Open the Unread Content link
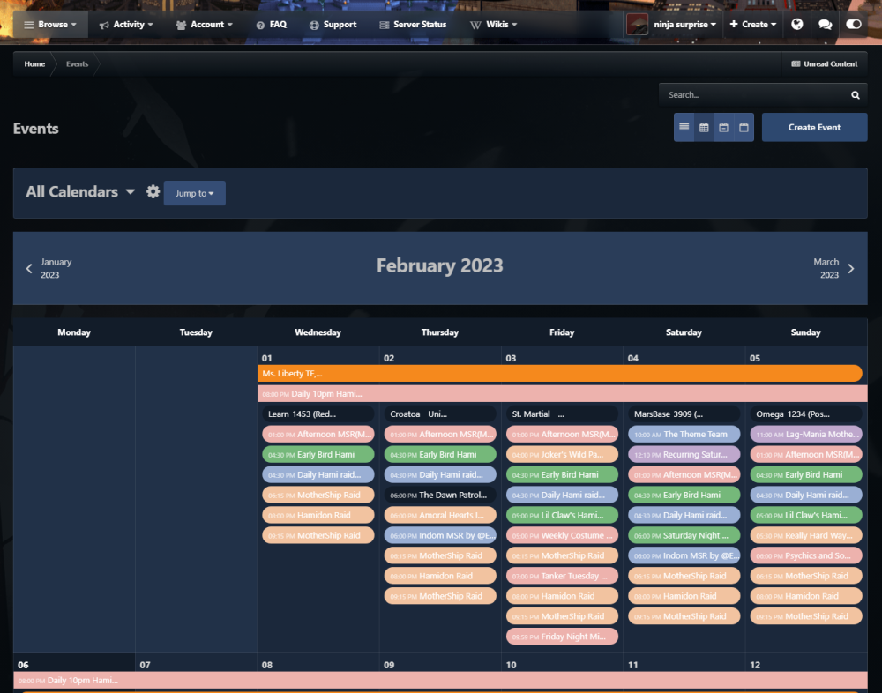 coord(824,64)
